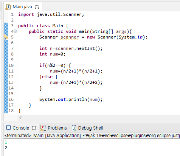The width and height of the screenshot is (180, 156).
Task: Click the int num=0; statement
Action: point(53,54)
